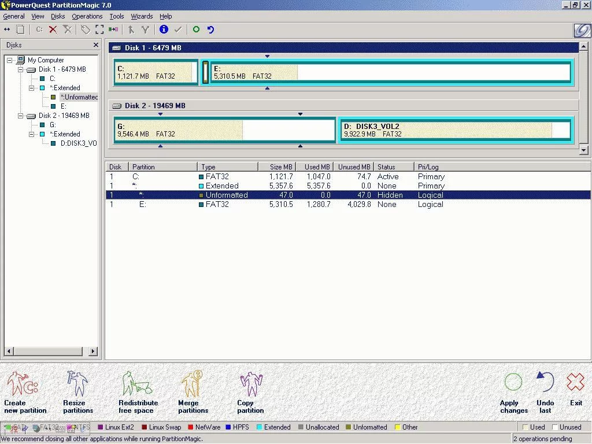The image size is (592, 444).
Task: Select the C: FAT32 row in partition list
Action: pyautogui.click(x=348, y=177)
